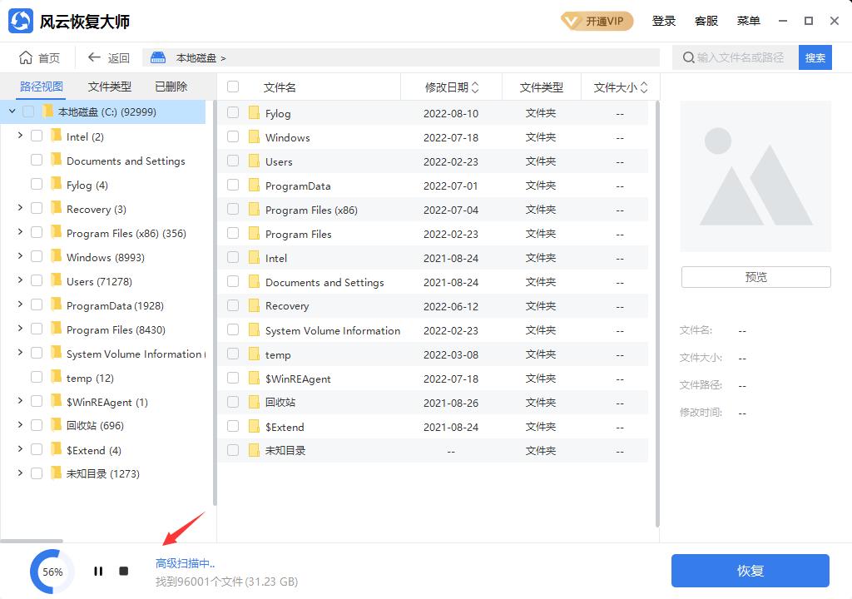Check the Users (71278) checkbox in the tree
This screenshot has height=599, width=852.
pos(37,281)
